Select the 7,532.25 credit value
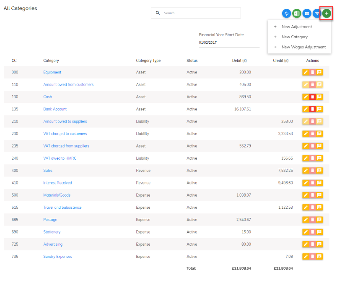Image resolution: width=337 pixels, height=281 pixels. coord(285,171)
